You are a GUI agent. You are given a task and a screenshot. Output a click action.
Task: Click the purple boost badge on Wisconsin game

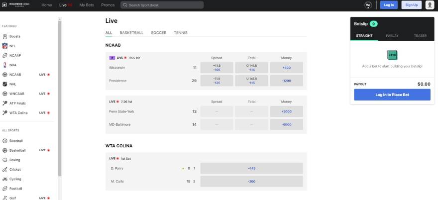coord(111,58)
